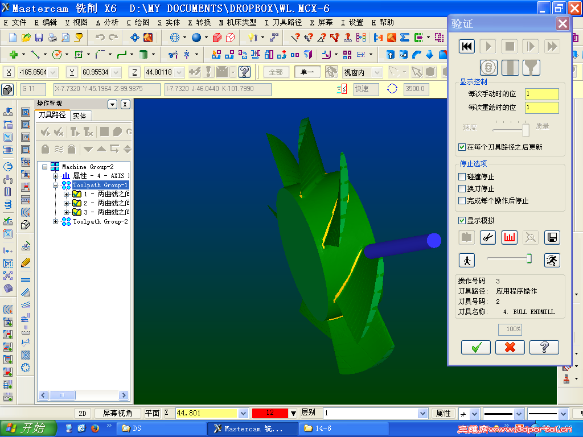Click the 屏幕视角 Gview button
Image resolution: width=583 pixels, height=437 pixels.
point(117,413)
